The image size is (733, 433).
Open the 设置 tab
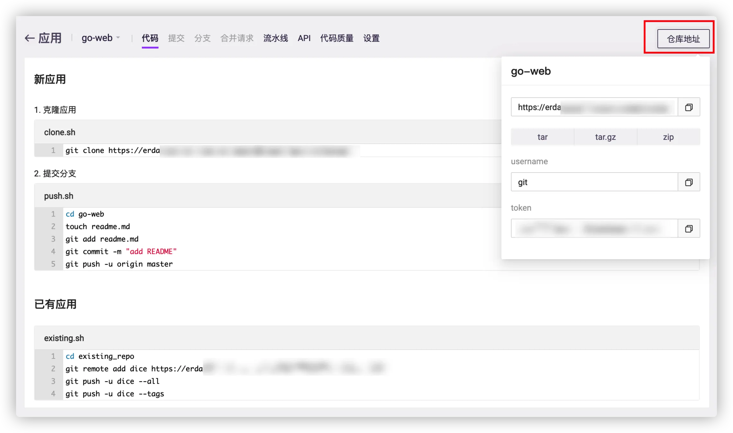coord(371,38)
